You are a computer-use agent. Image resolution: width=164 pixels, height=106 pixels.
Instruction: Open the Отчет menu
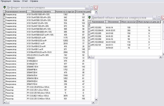pos(25,1)
